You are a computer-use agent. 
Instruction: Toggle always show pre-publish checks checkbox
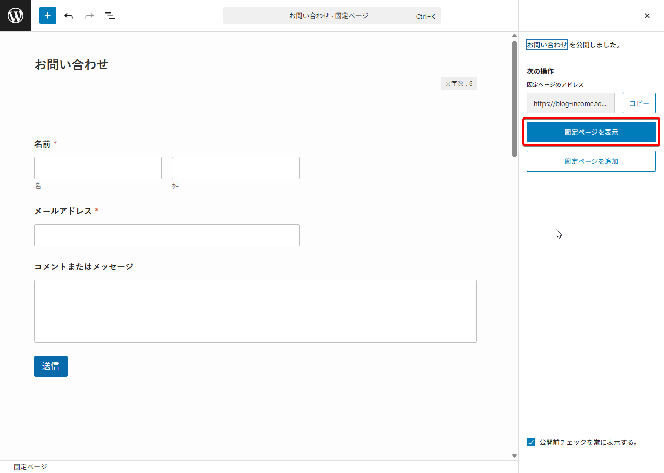(531, 442)
